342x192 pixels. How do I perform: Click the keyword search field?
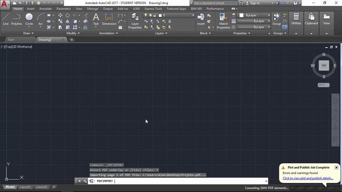pos(215,3)
